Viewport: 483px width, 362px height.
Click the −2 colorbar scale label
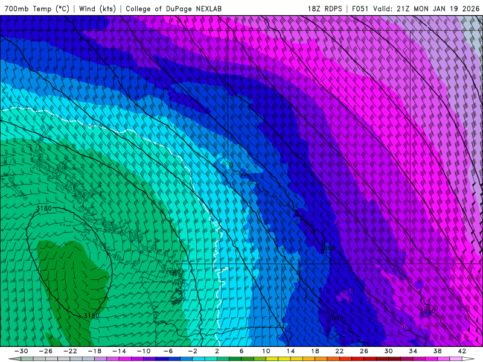(193, 351)
